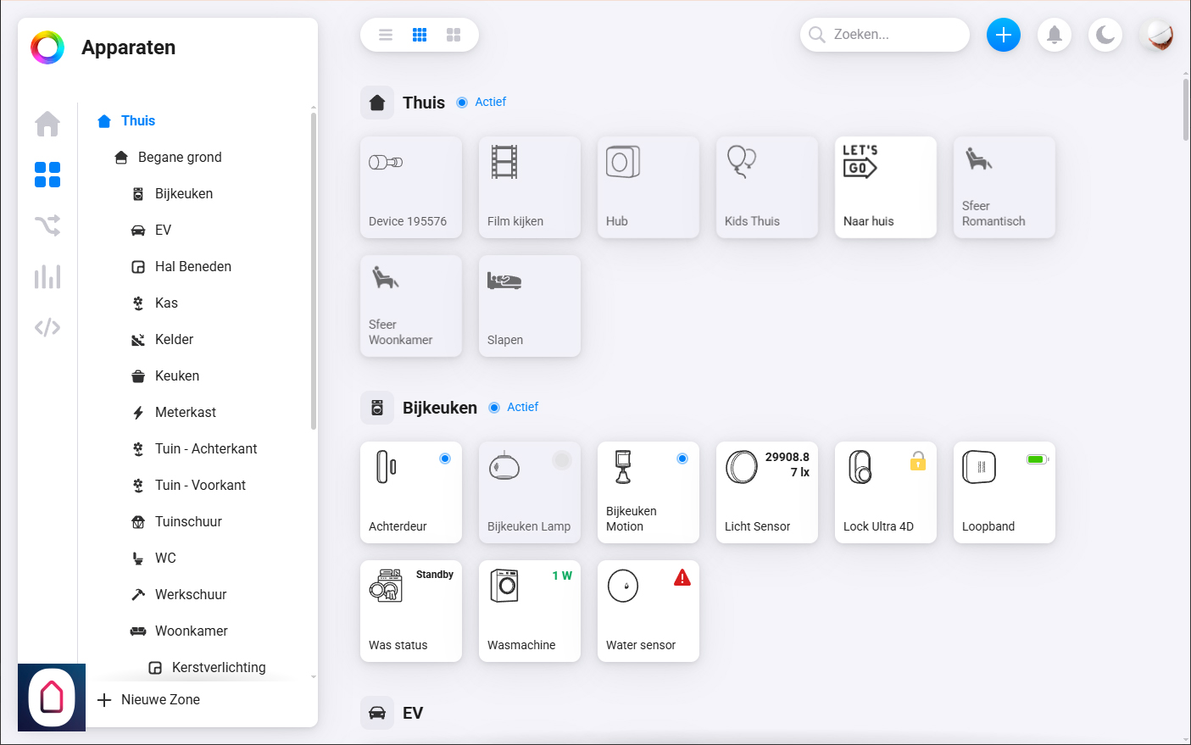Open the Insights bar chart icon
The height and width of the screenshot is (745, 1191).
(x=47, y=276)
